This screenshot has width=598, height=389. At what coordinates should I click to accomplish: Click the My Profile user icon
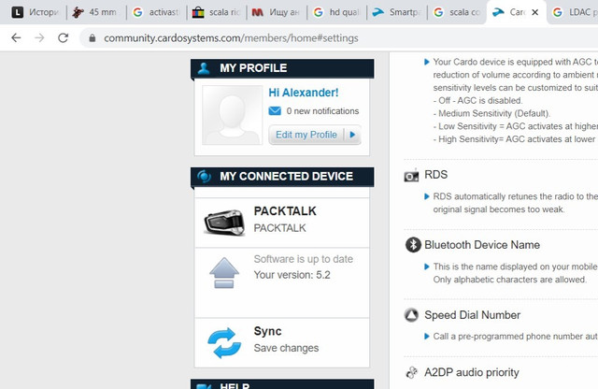pos(204,68)
